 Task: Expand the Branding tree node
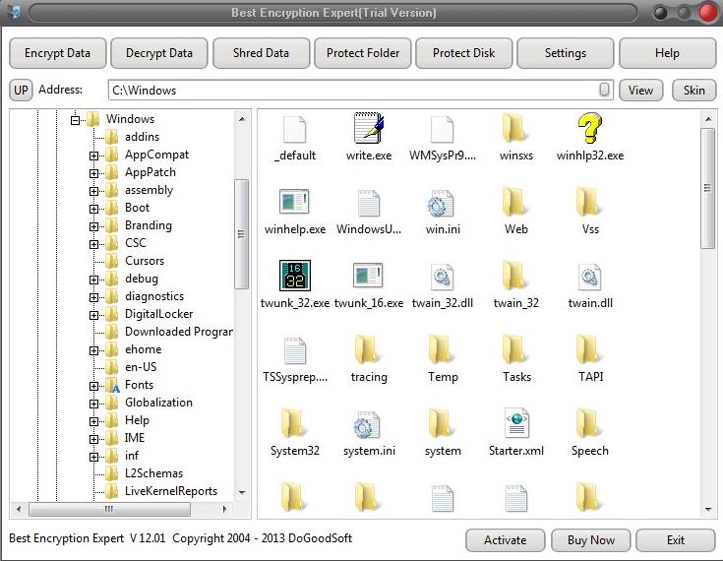tap(93, 226)
